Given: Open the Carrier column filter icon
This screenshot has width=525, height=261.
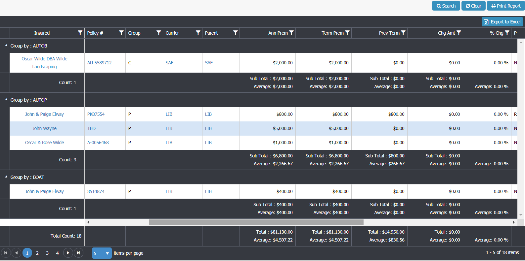Looking at the screenshot, I should coord(198,33).
